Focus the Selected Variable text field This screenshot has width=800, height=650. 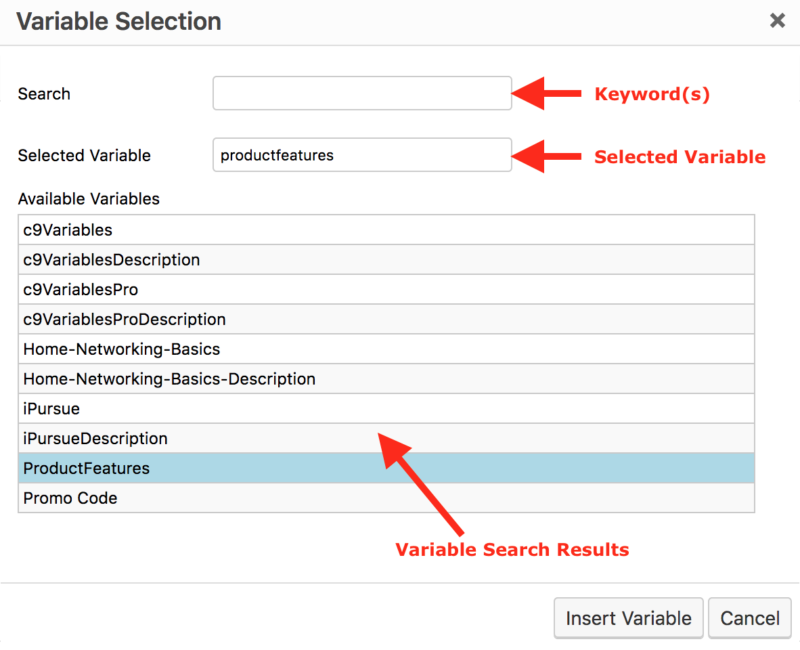pos(362,155)
